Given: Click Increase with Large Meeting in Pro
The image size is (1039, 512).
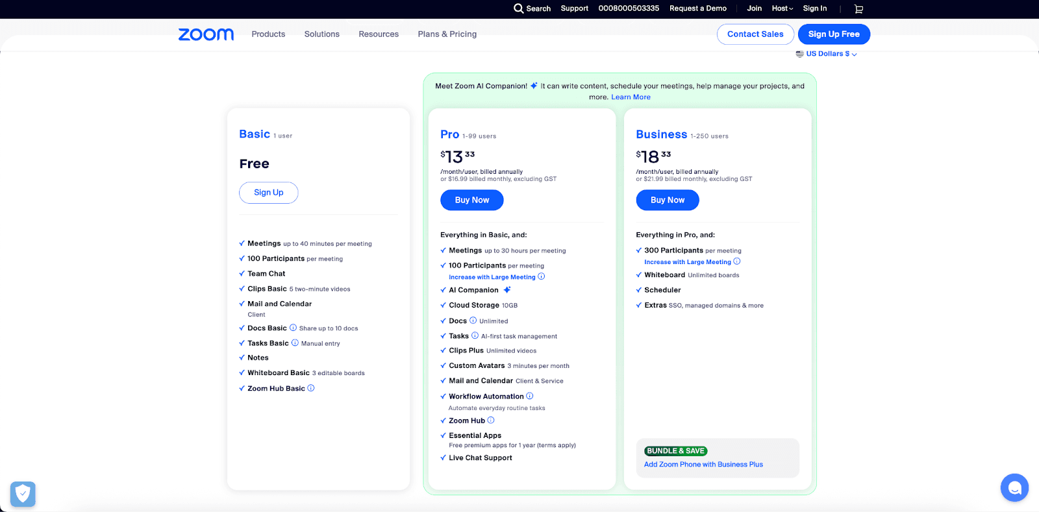Looking at the screenshot, I should coord(492,277).
